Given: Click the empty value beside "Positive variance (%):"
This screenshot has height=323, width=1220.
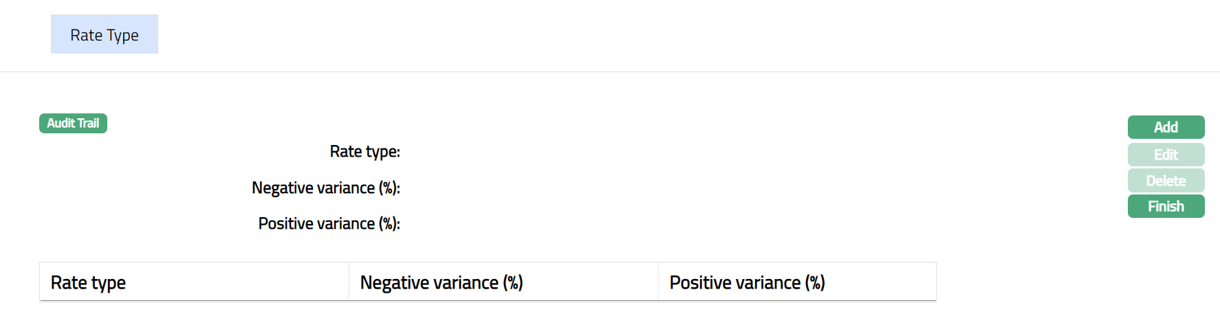Looking at the screenshot, I should pyautogui.click(x=481, y=224).
